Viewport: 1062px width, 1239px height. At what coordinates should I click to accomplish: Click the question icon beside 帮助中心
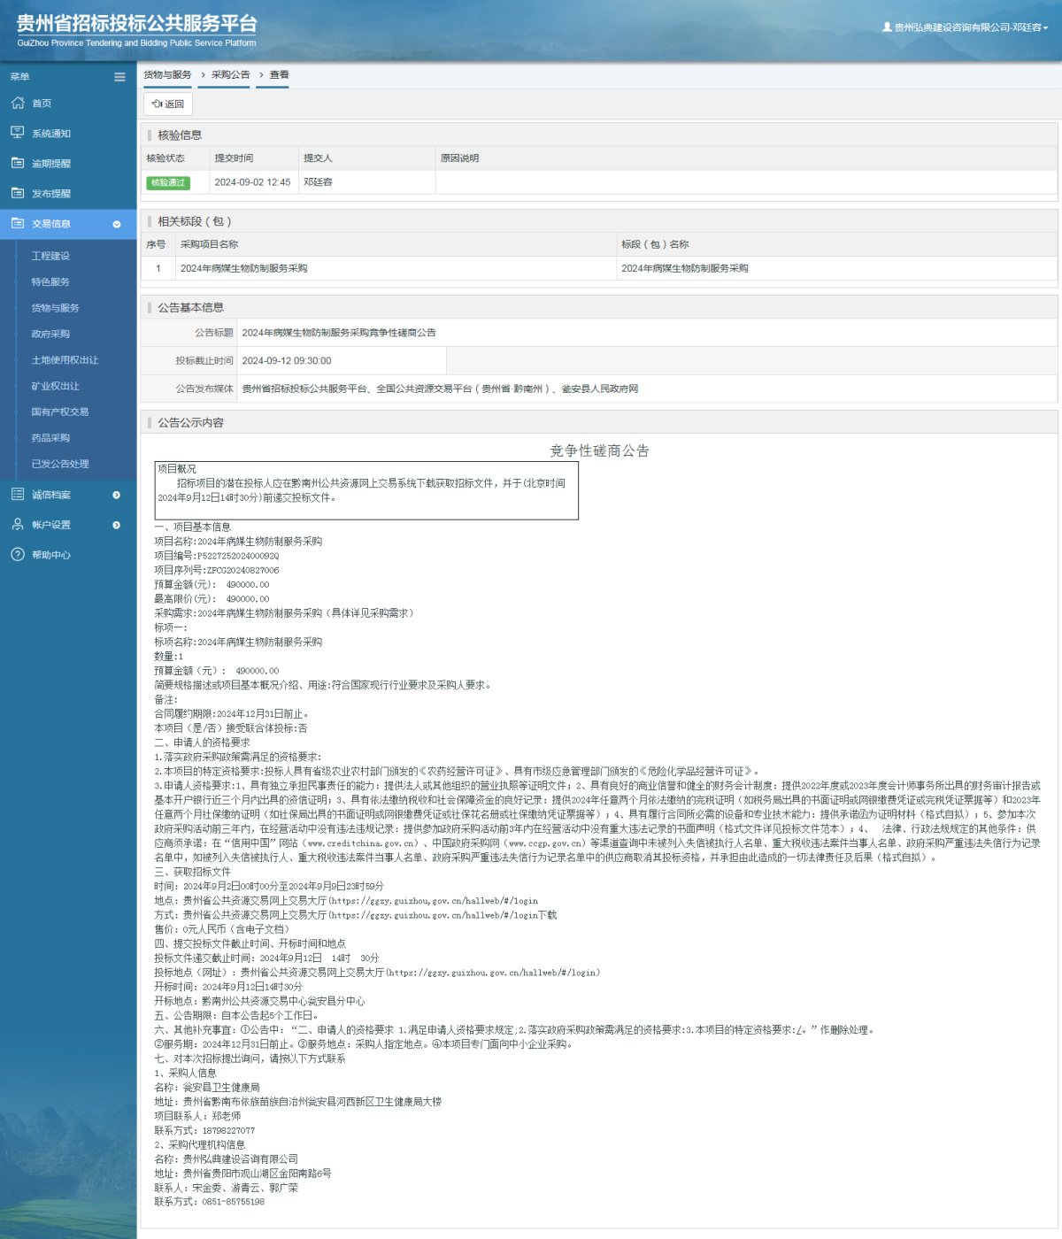pos(18,554)
